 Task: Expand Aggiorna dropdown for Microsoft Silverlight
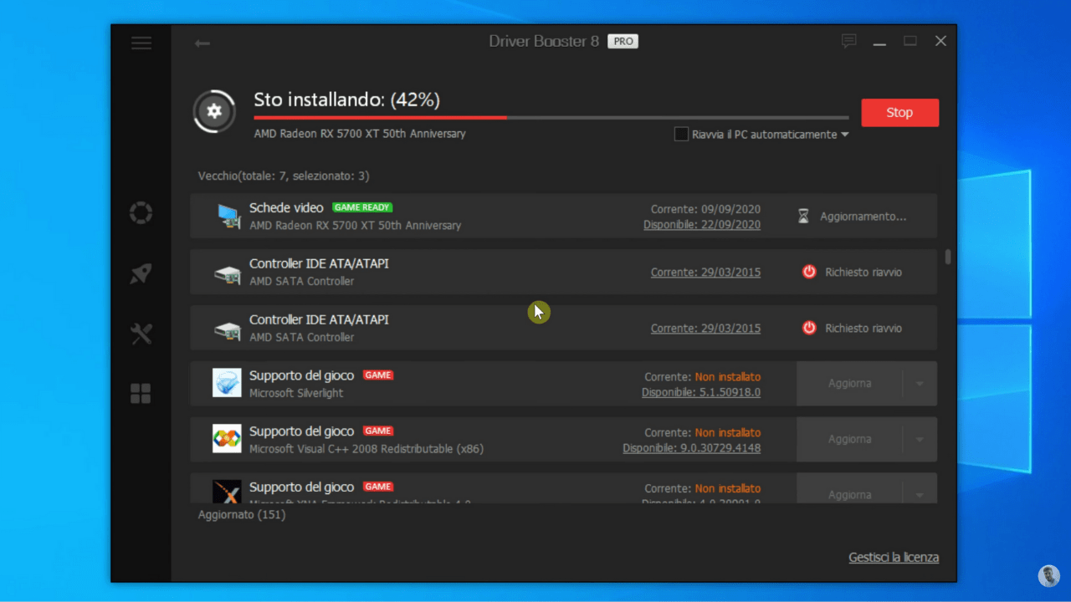(920, 384)
